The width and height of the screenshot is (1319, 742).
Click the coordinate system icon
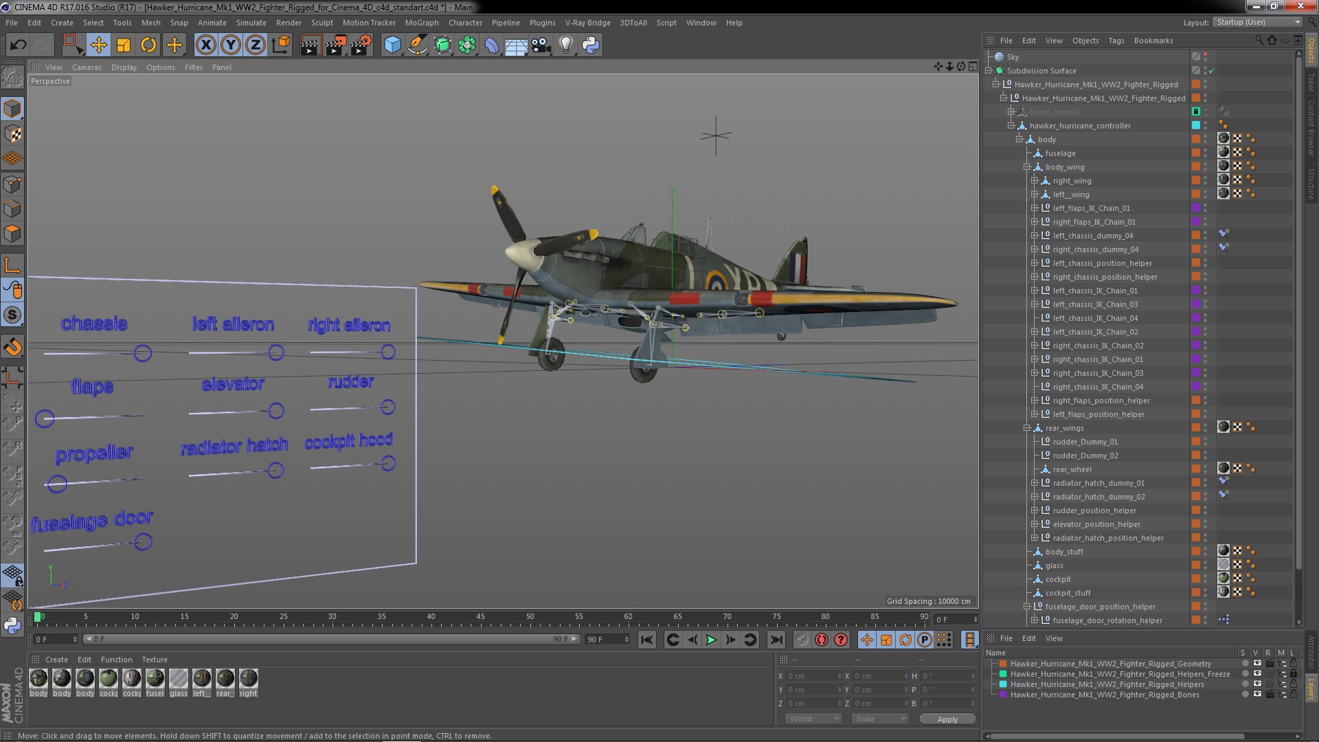tap(281, 45)
